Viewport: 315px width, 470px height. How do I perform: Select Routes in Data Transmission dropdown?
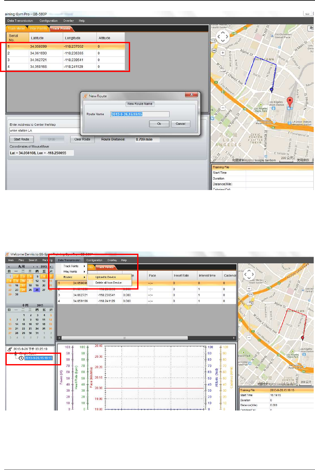coord(71,277)
